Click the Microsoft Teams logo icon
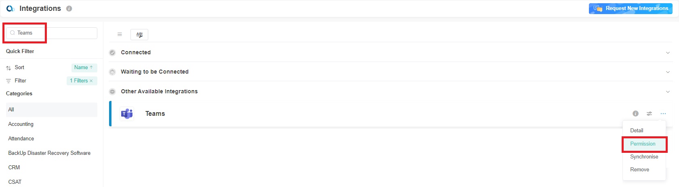The width and height of the screenshot is (679, 187). point(127,114)
